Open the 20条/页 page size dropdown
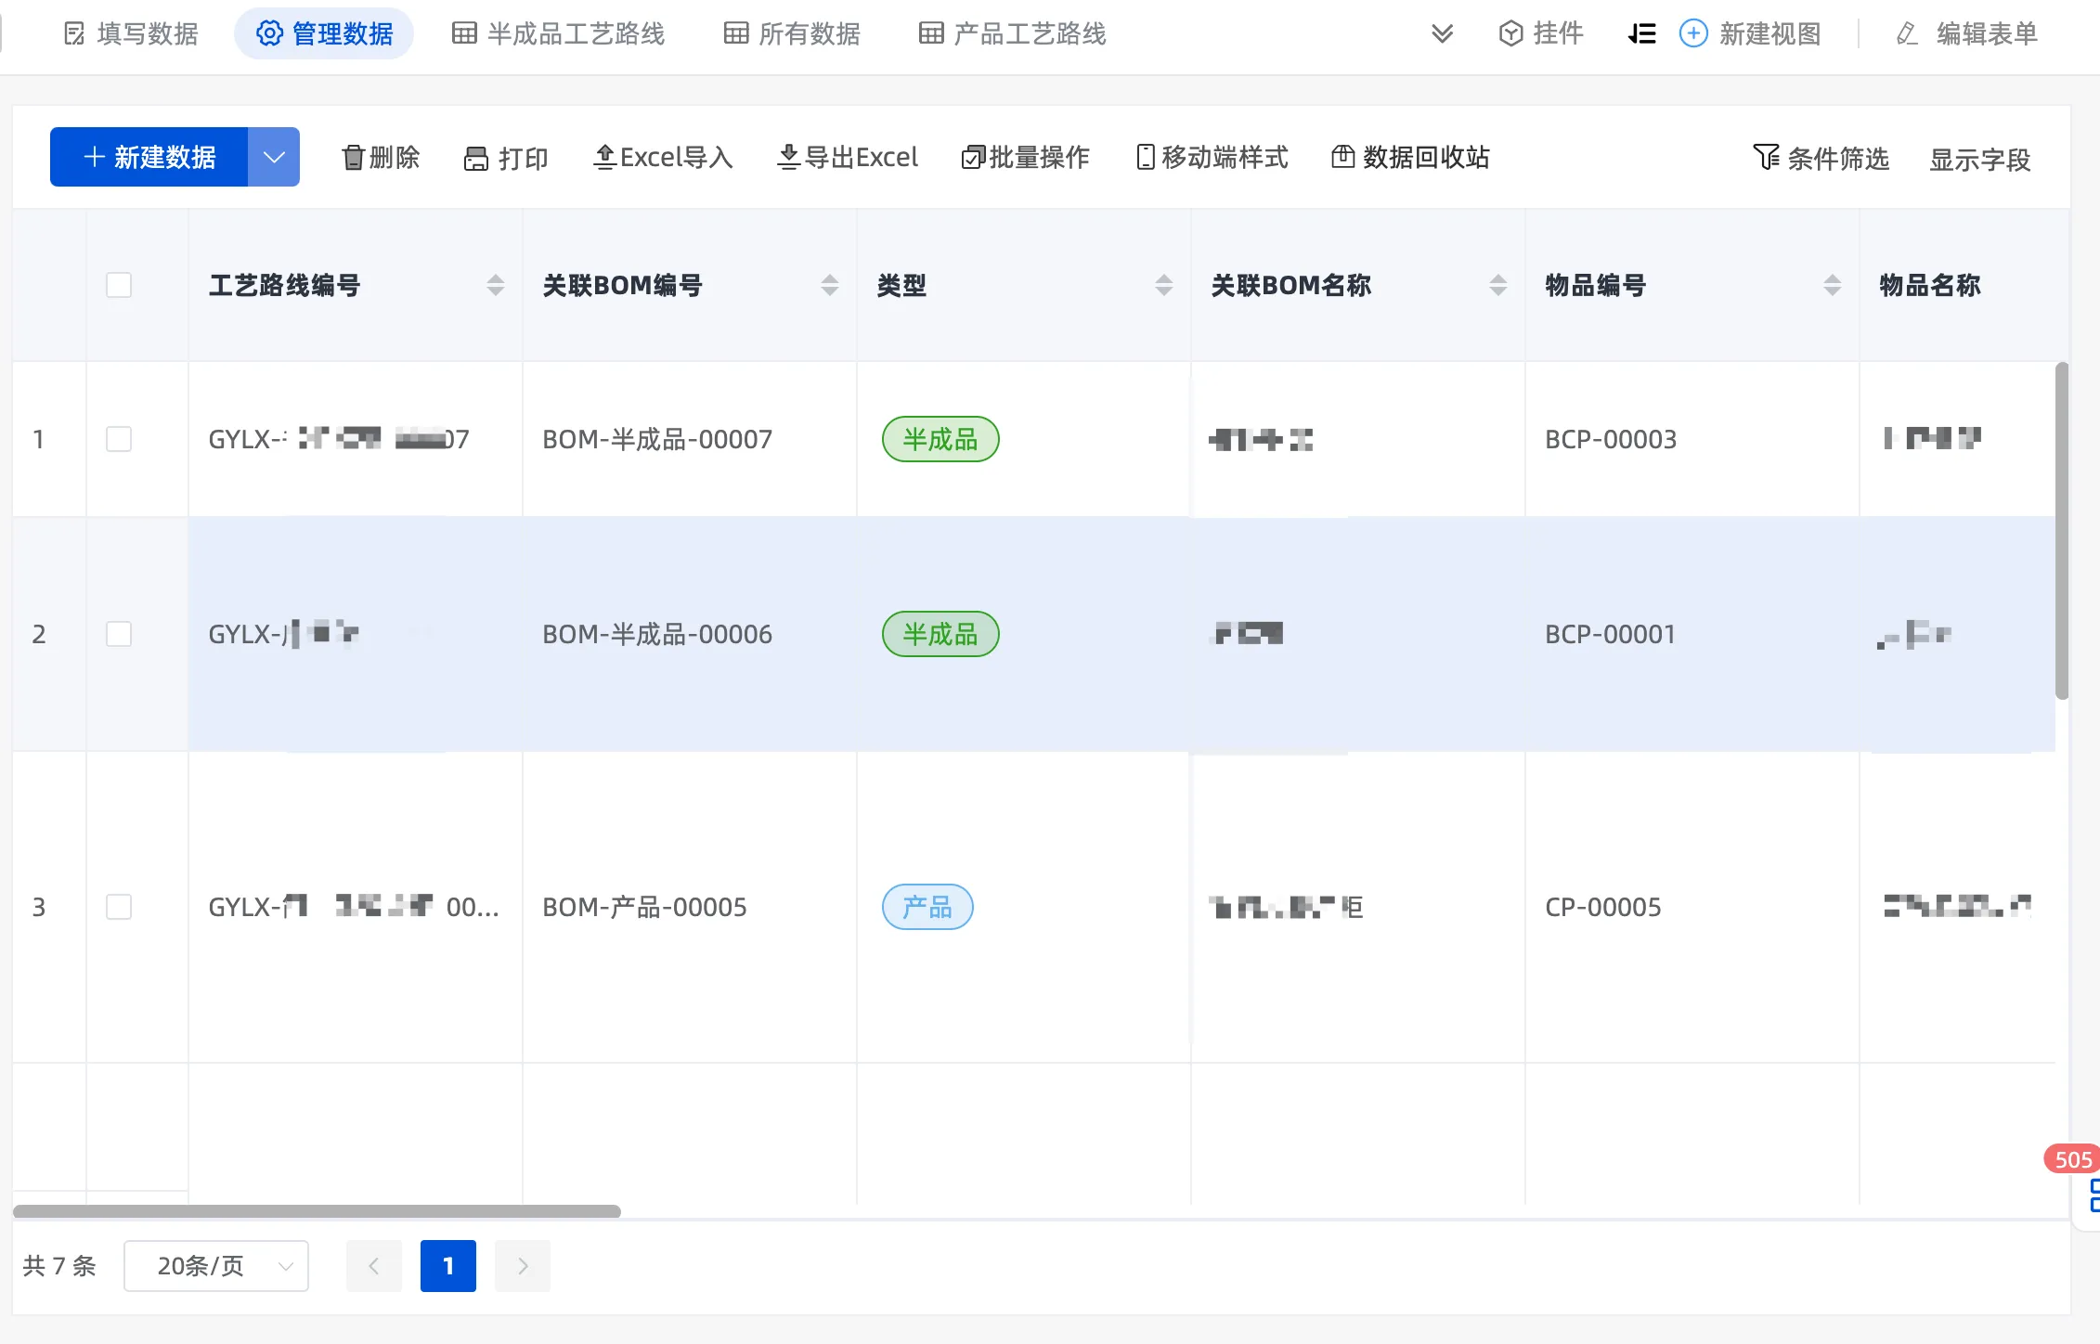The height and width of the screenshot is (1344, 2100). 216,1266
